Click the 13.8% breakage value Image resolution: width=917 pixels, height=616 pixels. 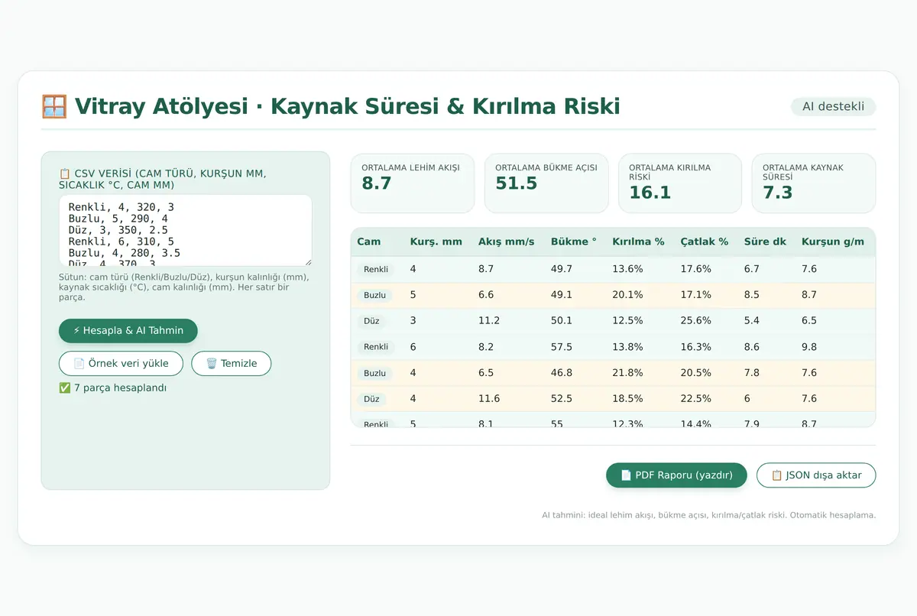627,347
